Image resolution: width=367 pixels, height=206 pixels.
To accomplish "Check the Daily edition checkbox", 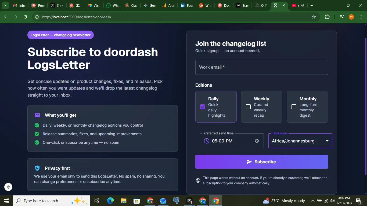I will [x=203, y=107].
